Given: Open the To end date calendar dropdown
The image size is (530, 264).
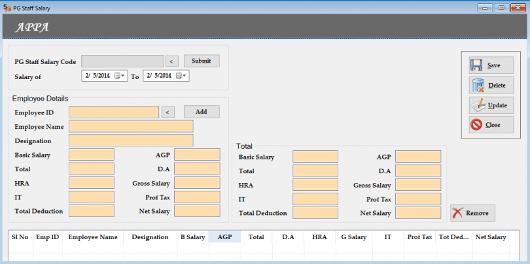Looking at the screenshot, I should point(183,76).
